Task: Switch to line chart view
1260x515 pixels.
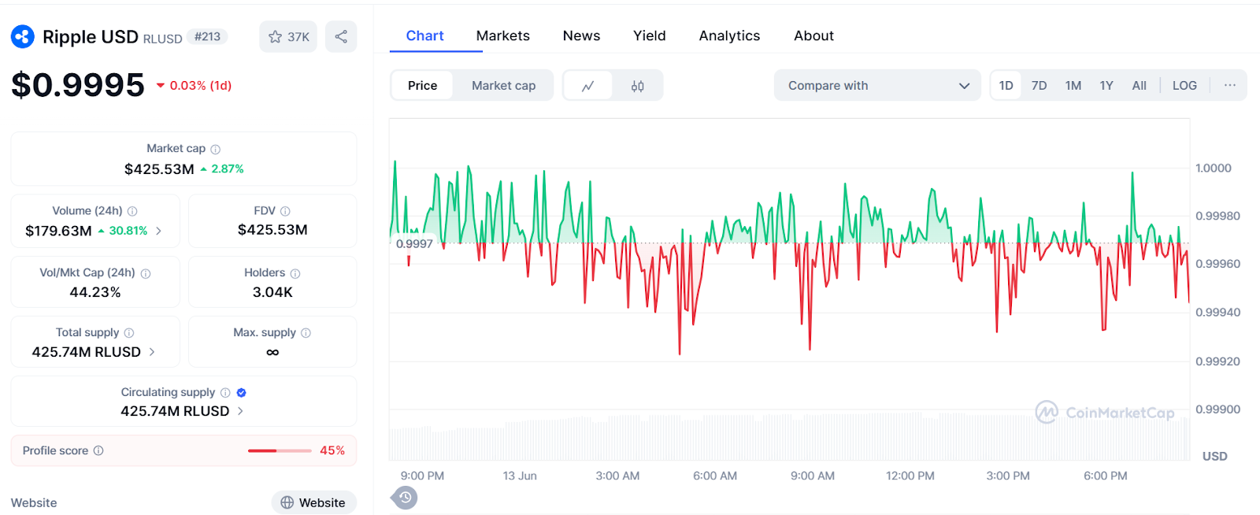Action: pyautogui.click(x=587, y=86)
